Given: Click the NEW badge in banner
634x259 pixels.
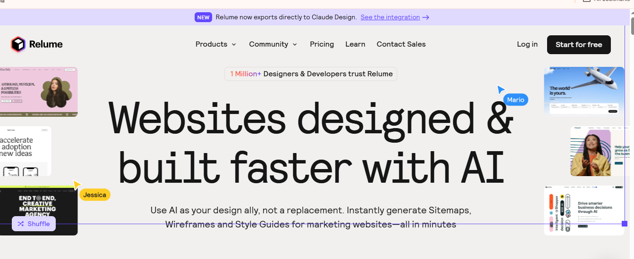Looking at the screenshot, I should click(x=203, y=17).
